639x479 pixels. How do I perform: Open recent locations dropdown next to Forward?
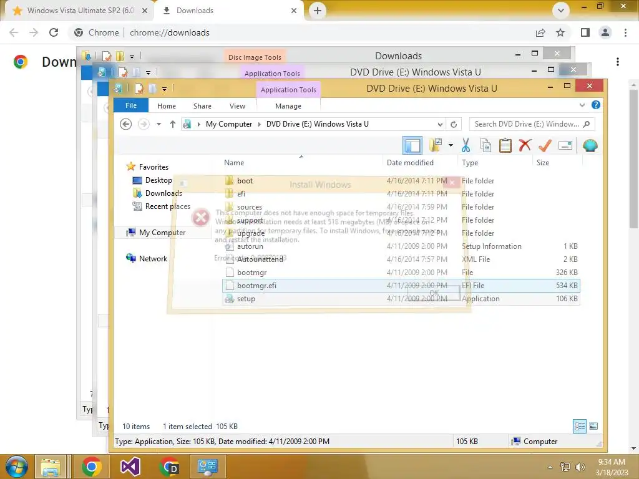(159, 124)
